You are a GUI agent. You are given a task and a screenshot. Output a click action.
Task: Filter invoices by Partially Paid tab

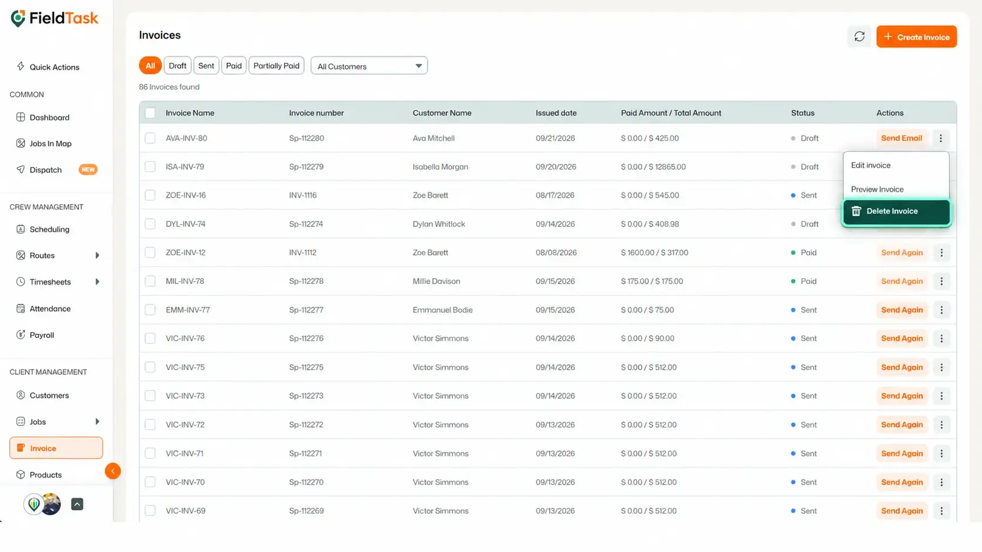[x=277, y=66]
